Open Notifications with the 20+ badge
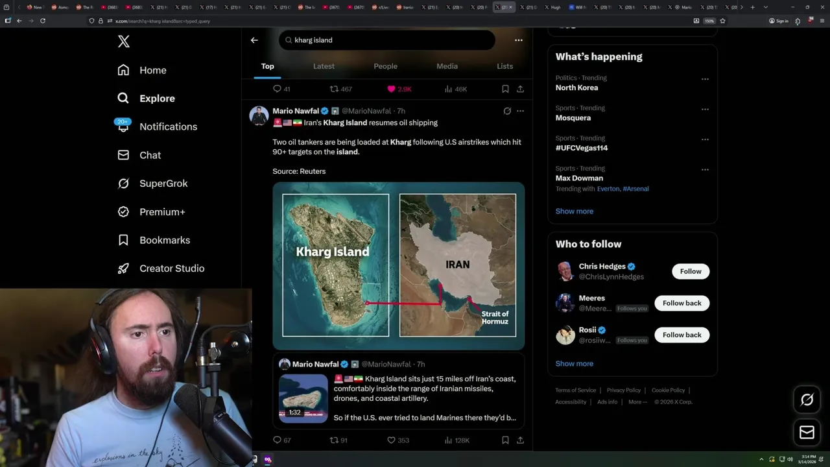This screenshot has width=830, height=467. (x=157, y=126)
